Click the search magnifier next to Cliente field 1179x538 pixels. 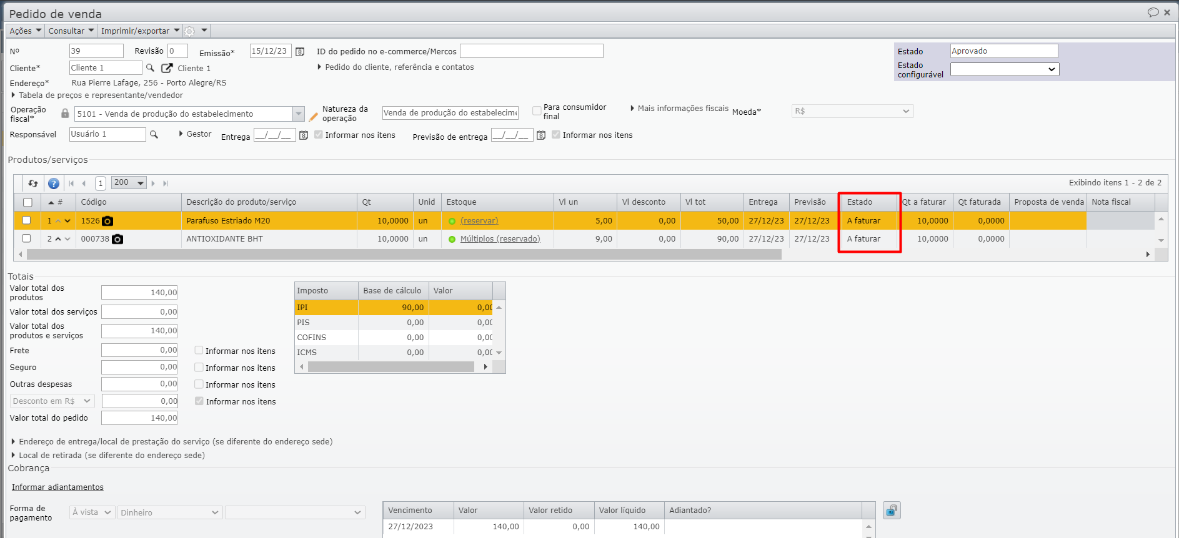click(150, 67)
